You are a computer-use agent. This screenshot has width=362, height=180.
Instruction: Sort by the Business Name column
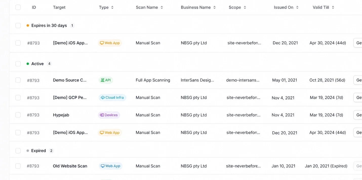(x=198, y=7)
